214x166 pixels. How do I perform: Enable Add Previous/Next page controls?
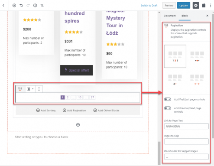pos(168,108)
